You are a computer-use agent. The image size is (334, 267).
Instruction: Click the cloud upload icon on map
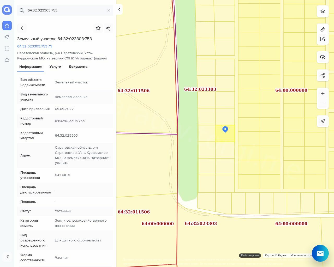pyautogui.click(x=323, y=57)
